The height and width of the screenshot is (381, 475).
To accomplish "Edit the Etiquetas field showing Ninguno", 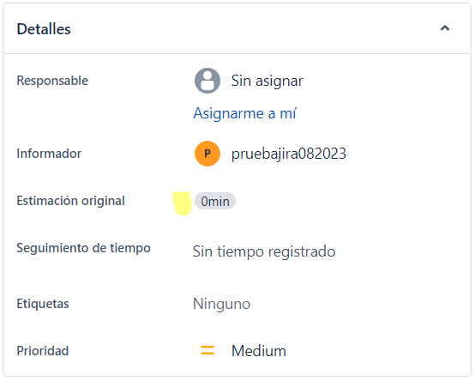I will click(x=222, y=304).
